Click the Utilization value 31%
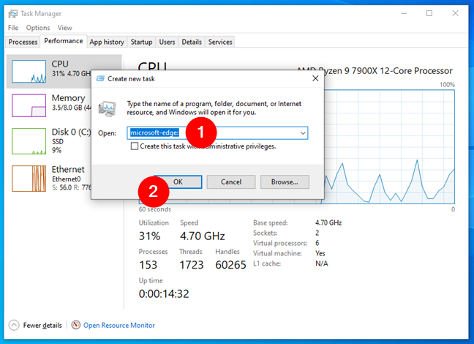474x344 pixels. click(149, 236)
